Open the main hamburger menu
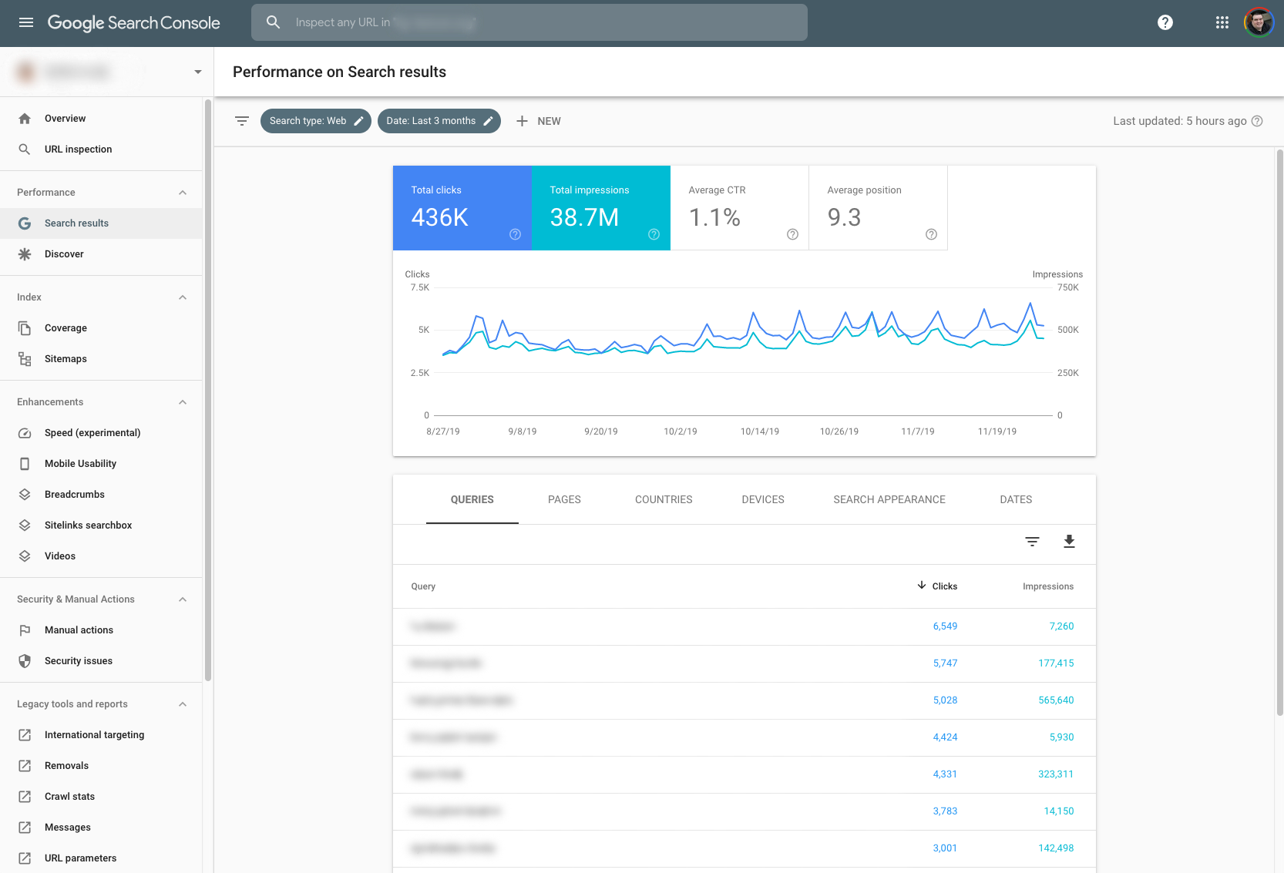Image resolution: width=1284 pixels, height=873 pixels. (x=26, y=22)
